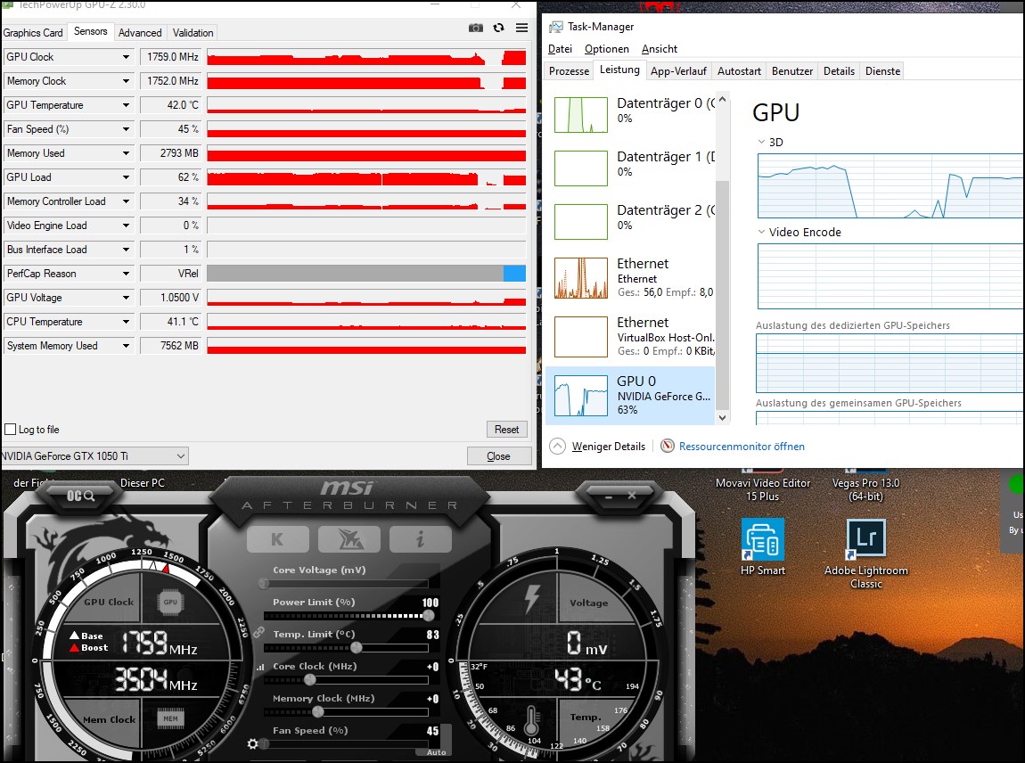Switch to the Advanced tab in GPU-Z
The height and width of the screenshot is (763, 1025).
tap(140, 33)
